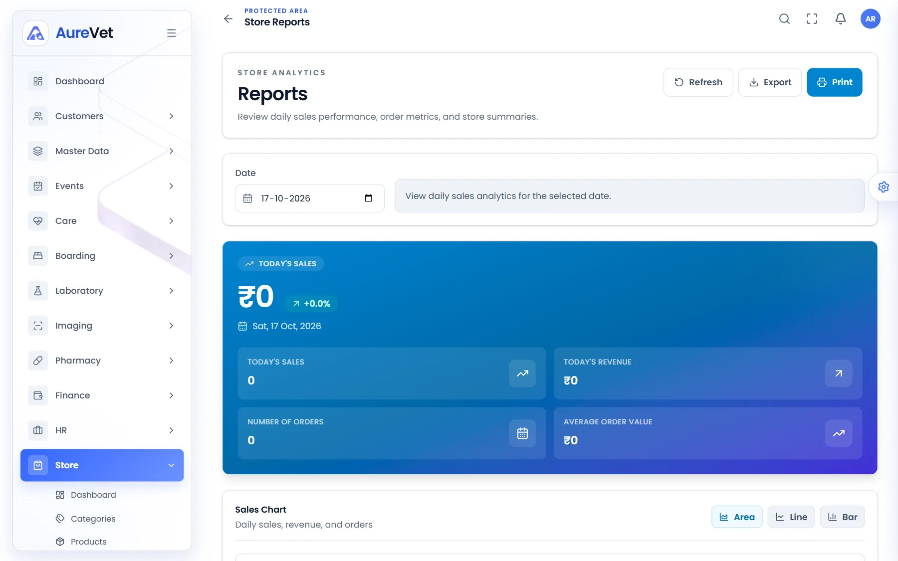
Task: Click calendar icon in Number of Orders card
Action: (522, 433)
